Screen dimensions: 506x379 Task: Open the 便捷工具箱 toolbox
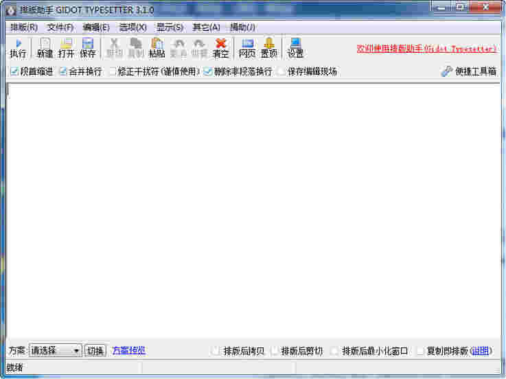468,71
